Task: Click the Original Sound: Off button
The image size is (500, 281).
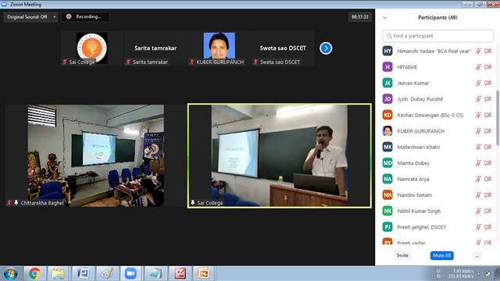Action: (x=27, y=17)
